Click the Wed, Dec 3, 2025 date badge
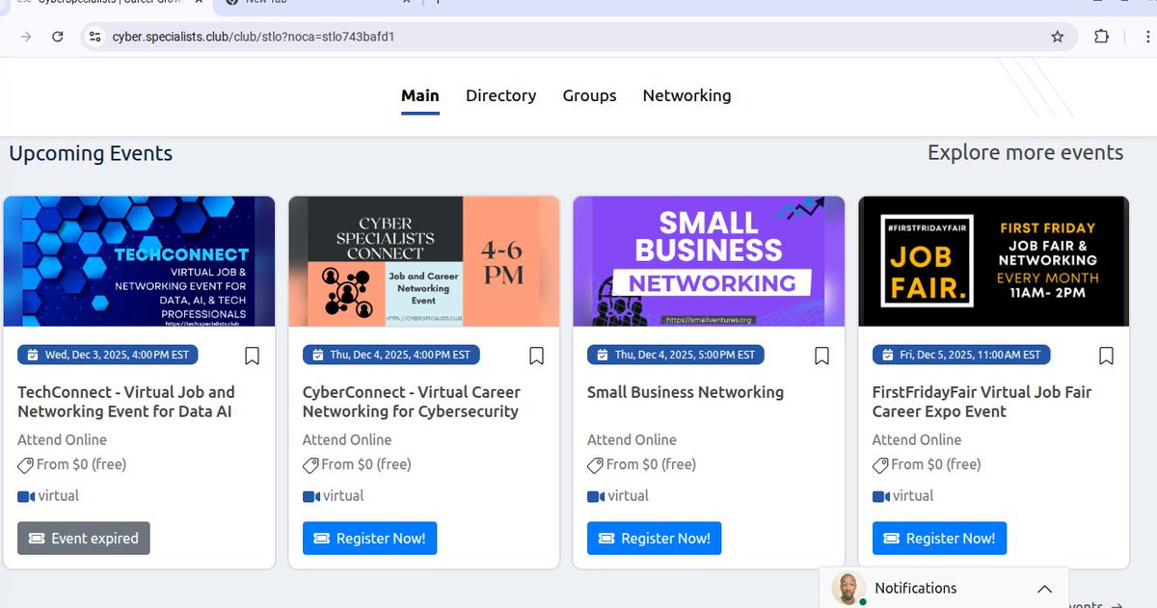Screen dimensions: 1157x608 108,355
